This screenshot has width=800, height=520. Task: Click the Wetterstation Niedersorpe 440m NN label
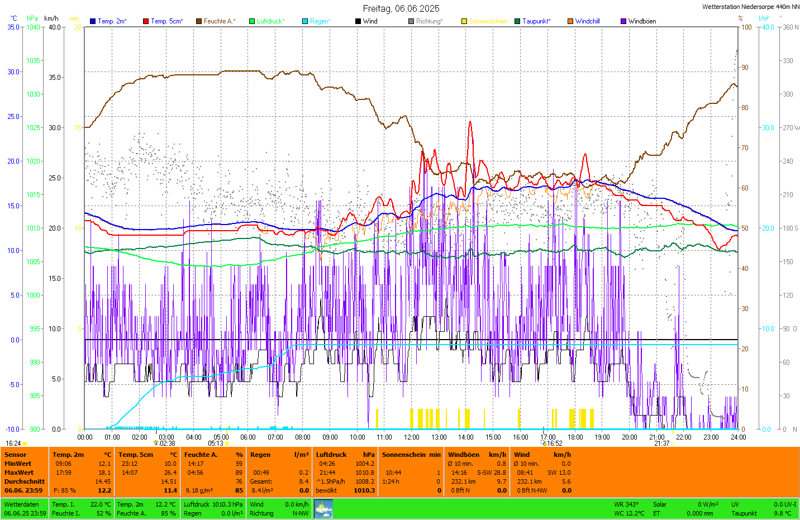coord(750,7)
